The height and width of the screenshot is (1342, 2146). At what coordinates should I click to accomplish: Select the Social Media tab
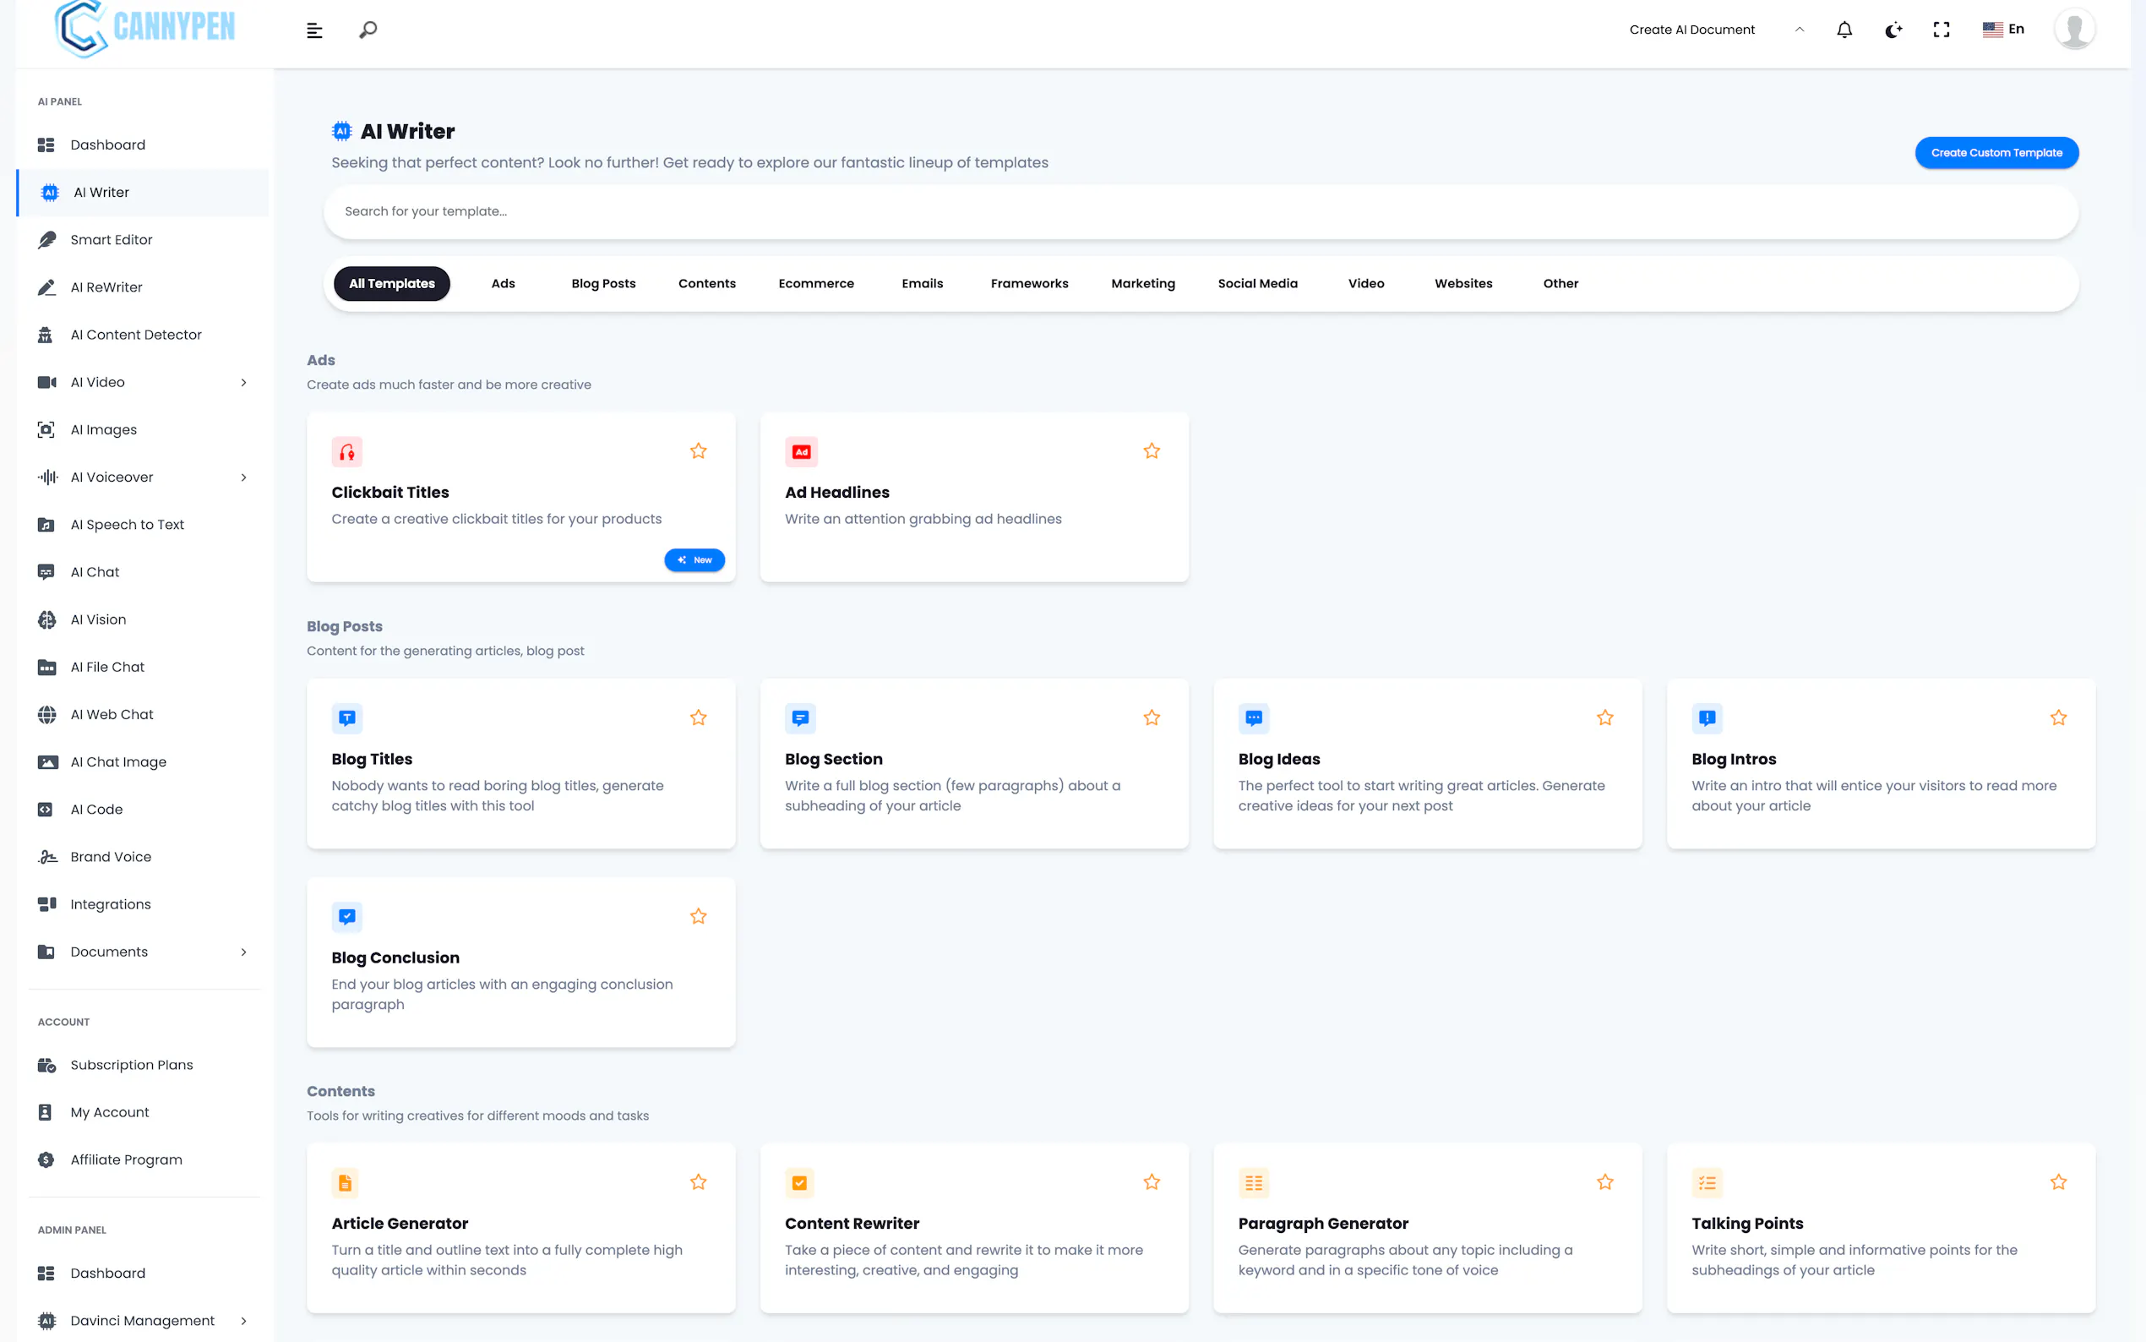point(1256,283)
